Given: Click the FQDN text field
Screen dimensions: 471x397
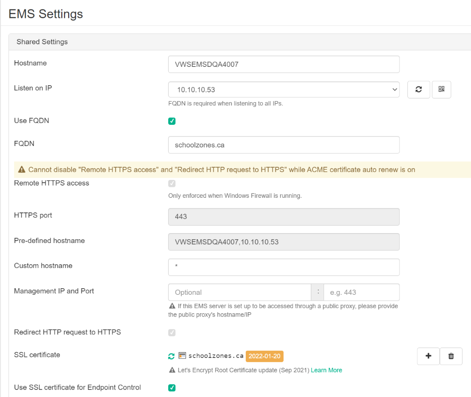Looking at the screenshot, I should click(284, 145).
